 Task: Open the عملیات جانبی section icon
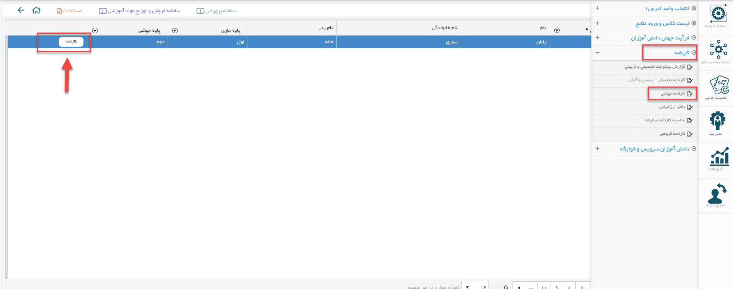click(717, 86)
